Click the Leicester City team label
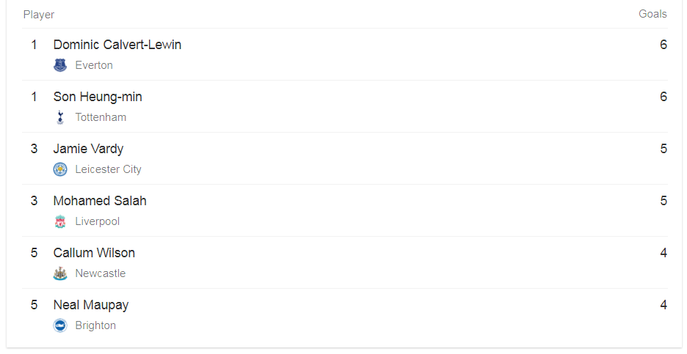Viewport: 687px width, 354px height. [x=108, y=169]
